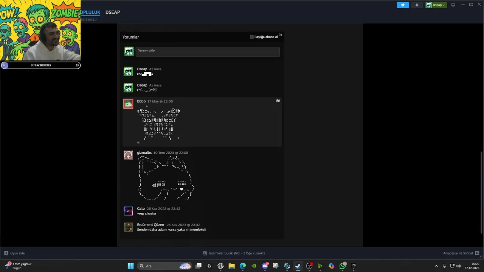The image size is (484, 272).
Task: Open WhatsApp from the taskbar
Action: (x=343, y=266)
